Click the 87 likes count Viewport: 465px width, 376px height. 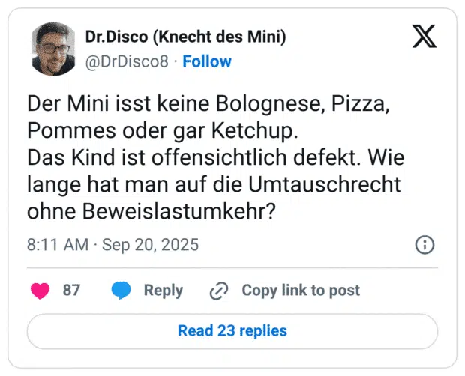(x=71, y=291)
